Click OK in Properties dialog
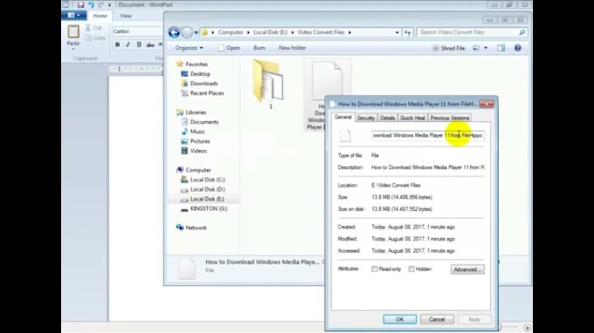 400,319
